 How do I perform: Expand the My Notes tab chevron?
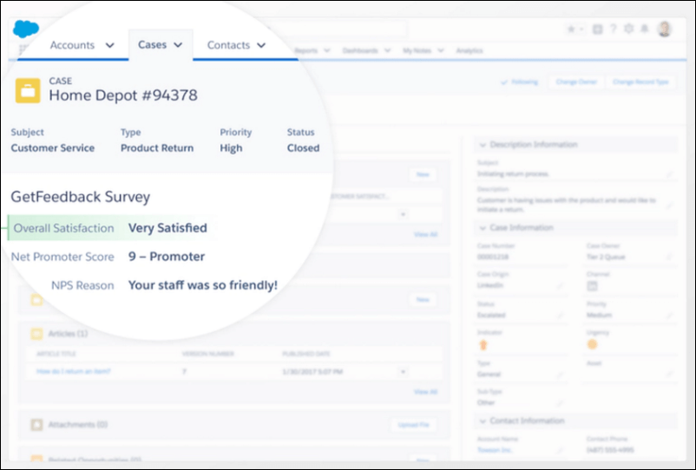(x=440, y=50)
